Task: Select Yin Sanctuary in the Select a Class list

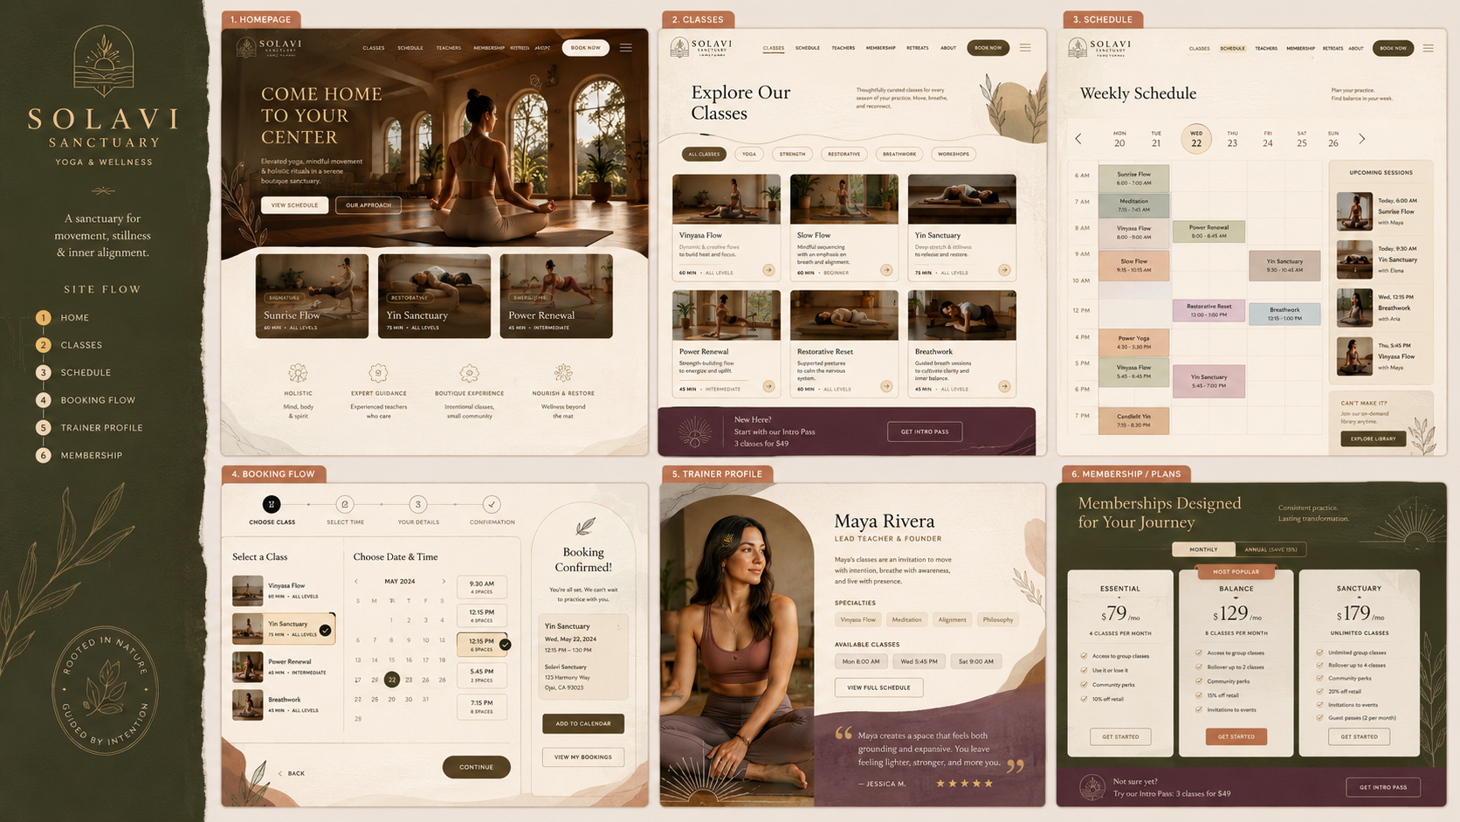Action: tap(284, 628)
